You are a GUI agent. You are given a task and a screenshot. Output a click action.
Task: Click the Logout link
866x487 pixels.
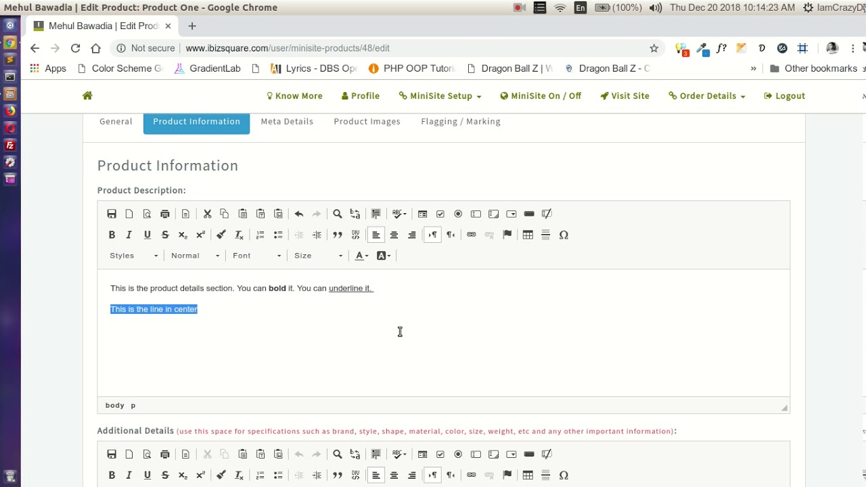(784, 96)
